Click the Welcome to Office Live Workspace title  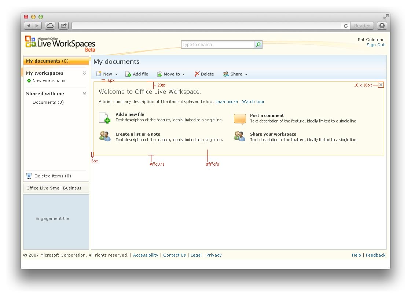tap(150, 92)
